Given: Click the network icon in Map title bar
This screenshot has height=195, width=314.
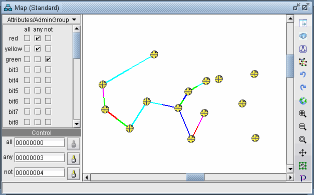Looking at the screenshot, I should pyautogui.click(x=8, y=7).
